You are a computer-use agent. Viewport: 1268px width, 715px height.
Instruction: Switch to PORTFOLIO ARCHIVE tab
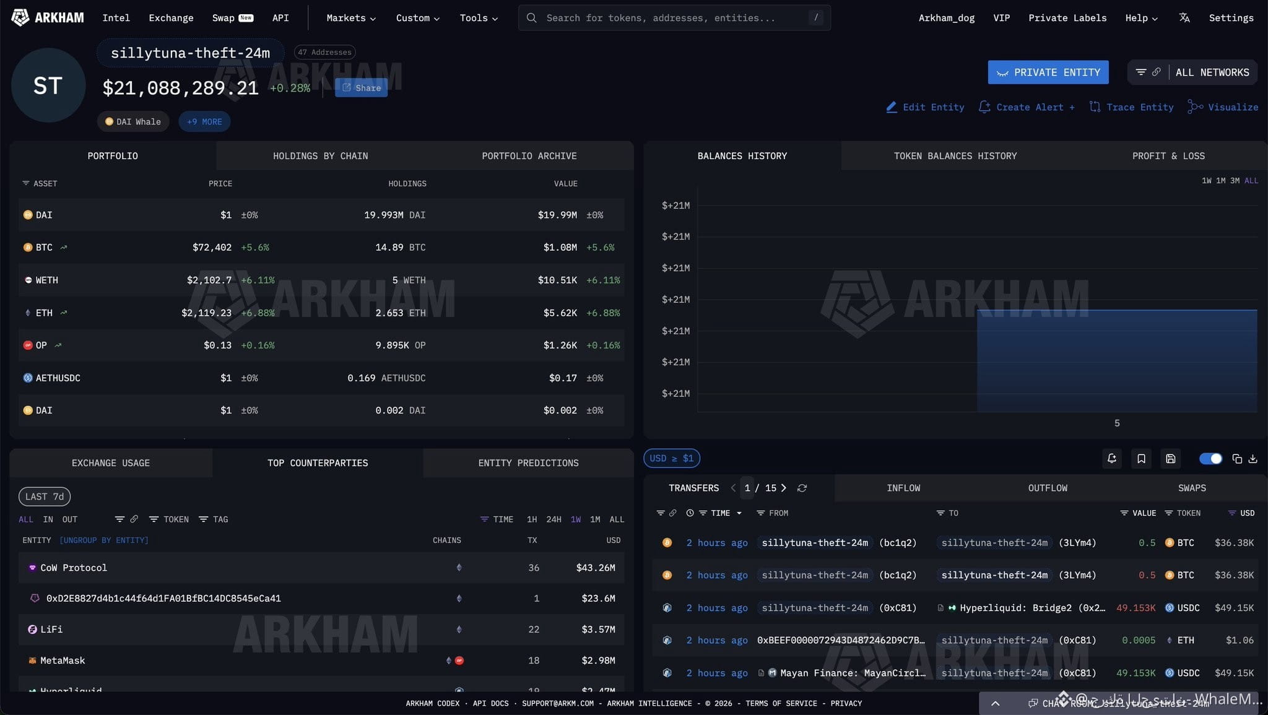529,156
